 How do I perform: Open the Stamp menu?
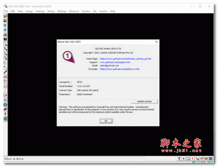tap(51, 11)
